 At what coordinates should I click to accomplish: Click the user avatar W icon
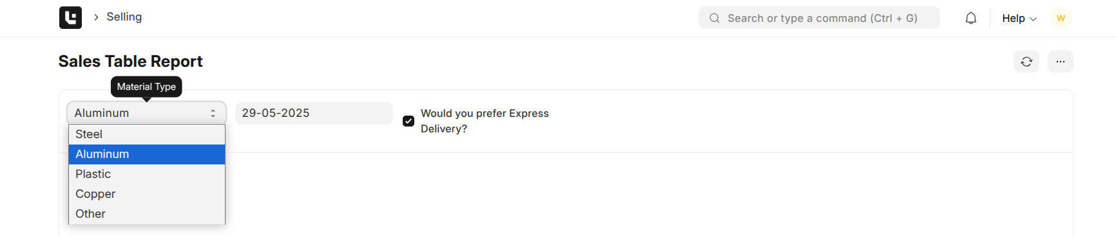pos(1061,18)
